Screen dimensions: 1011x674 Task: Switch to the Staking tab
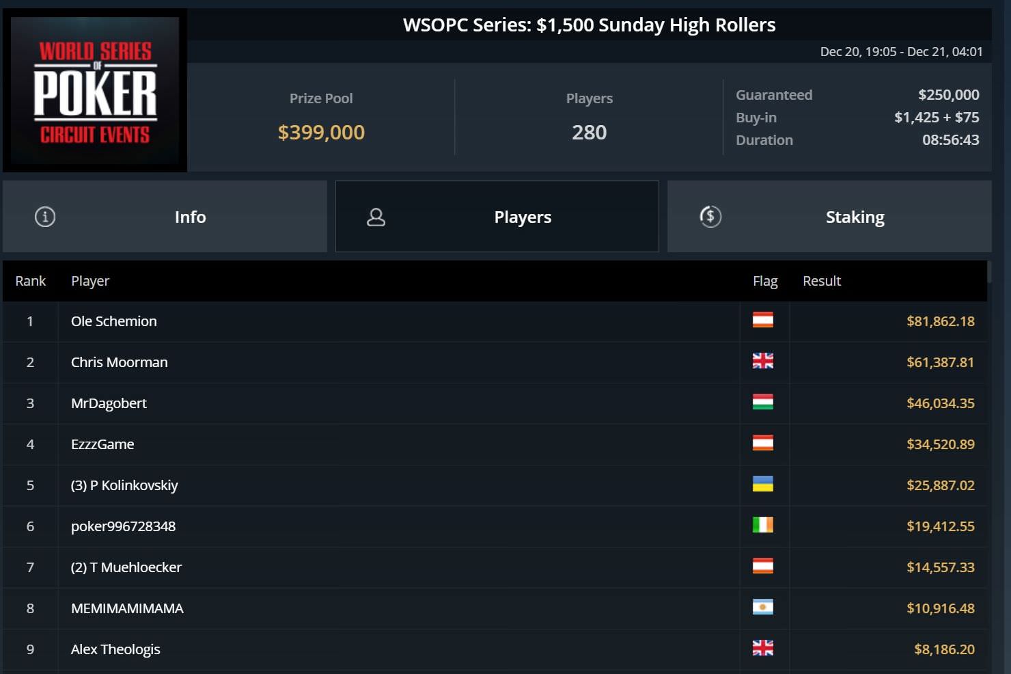[829, 217]
